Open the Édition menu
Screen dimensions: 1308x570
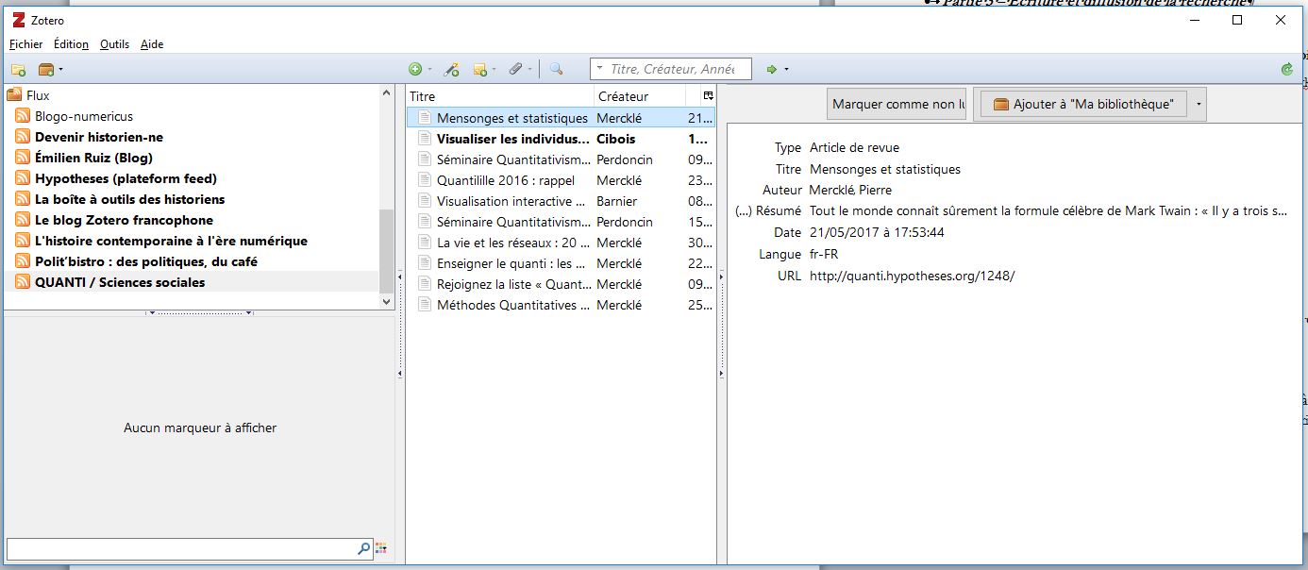(x=71, y=44)
